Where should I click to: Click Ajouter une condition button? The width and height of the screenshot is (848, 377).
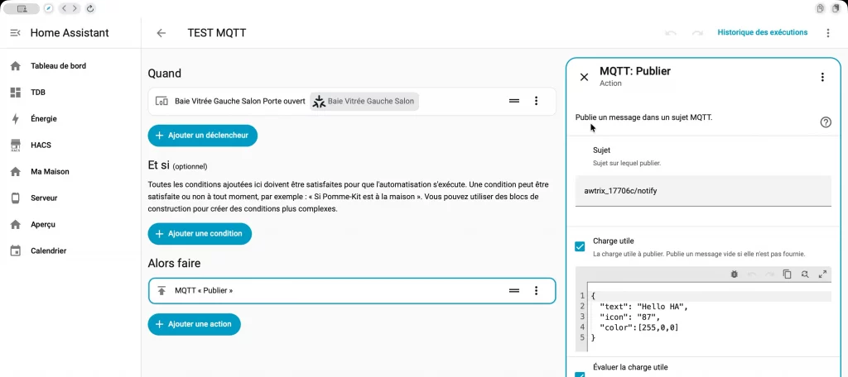[x=200, y=234]
